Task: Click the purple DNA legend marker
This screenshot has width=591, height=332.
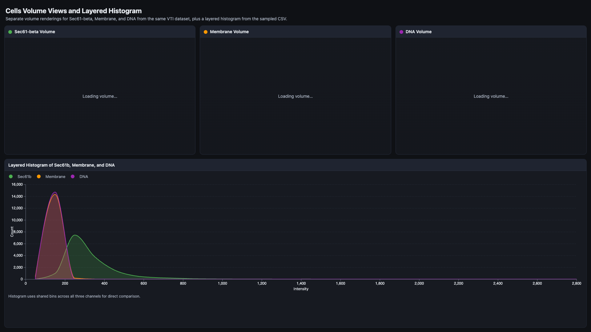Action: pyautogui.click(x=73, y=176)
